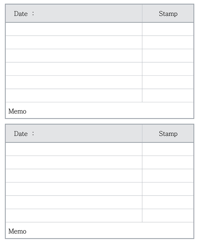Click the last stamp cell in the bottom table
This screenshot has width=199, height=243.
click(168, 216)
